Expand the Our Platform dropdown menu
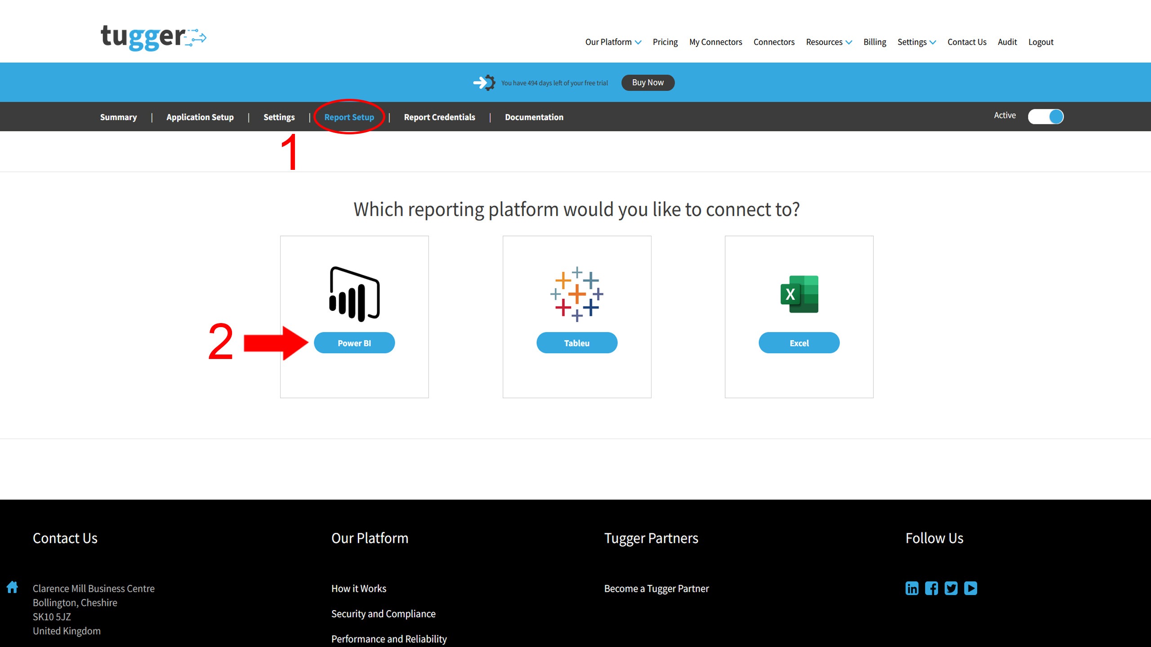The width and height of the screenshot is (1151, 647). [613, 42]
